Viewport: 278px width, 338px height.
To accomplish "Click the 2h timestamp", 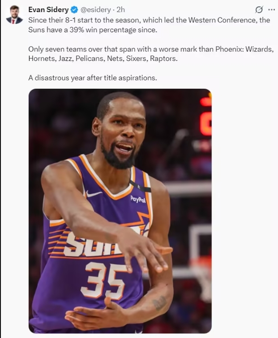I will pyautogui.click(x=120, y=10).
